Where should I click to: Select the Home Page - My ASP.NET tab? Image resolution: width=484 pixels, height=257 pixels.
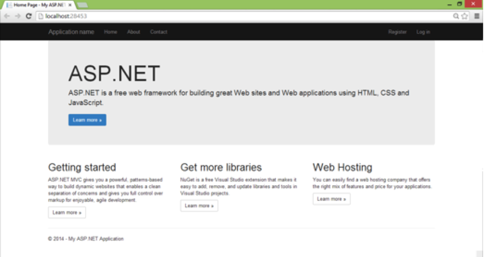[x=38, y=5]
